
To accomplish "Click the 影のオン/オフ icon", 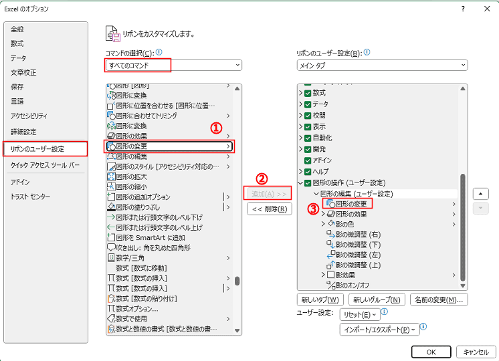I will 331,285.
